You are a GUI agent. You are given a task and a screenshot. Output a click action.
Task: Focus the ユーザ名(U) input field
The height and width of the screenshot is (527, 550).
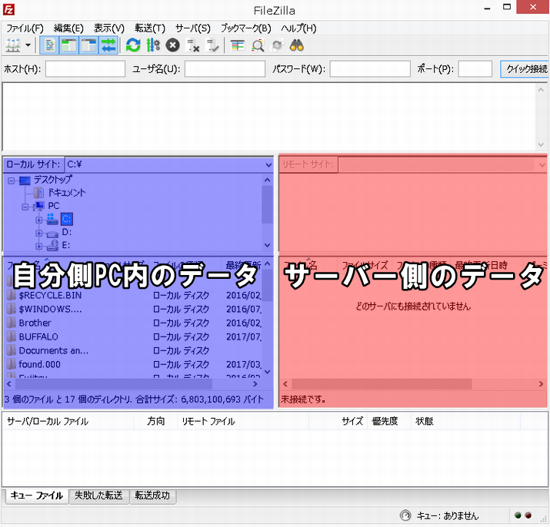coord(225,68)
